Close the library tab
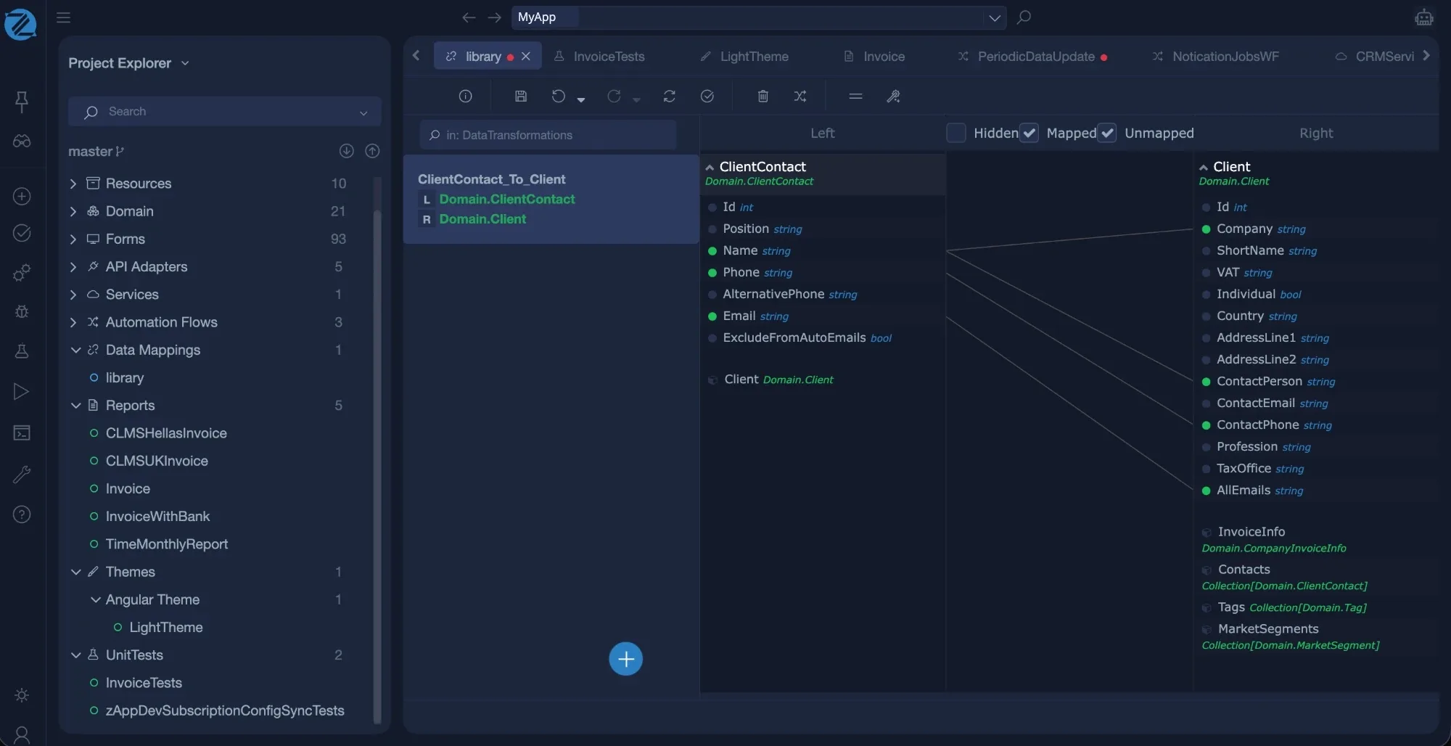This screenshot has height=746, width=1451. [526, 56]
